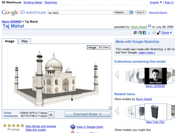Viewport: 175px width, 133px height.
Task: Click the Taj Mahal model preview image
Action: point(57,78)
